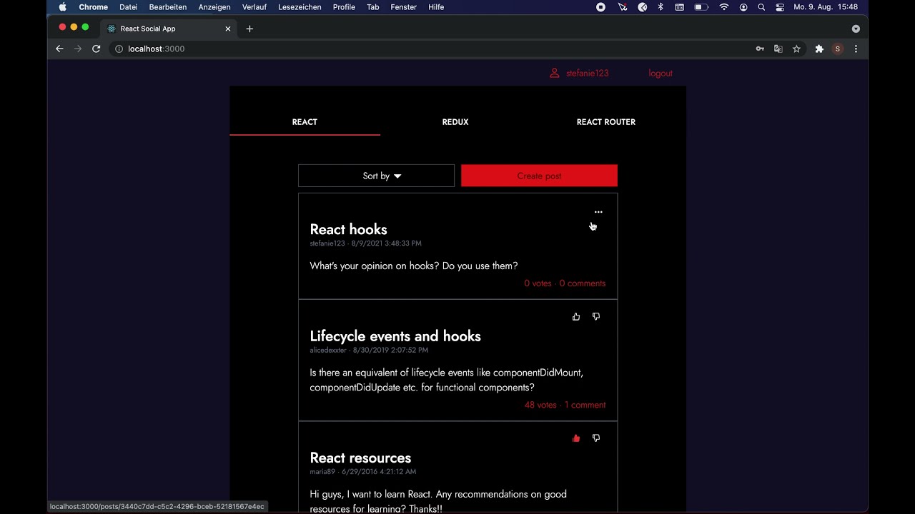Click the maria89 author line

click(322, 472)
